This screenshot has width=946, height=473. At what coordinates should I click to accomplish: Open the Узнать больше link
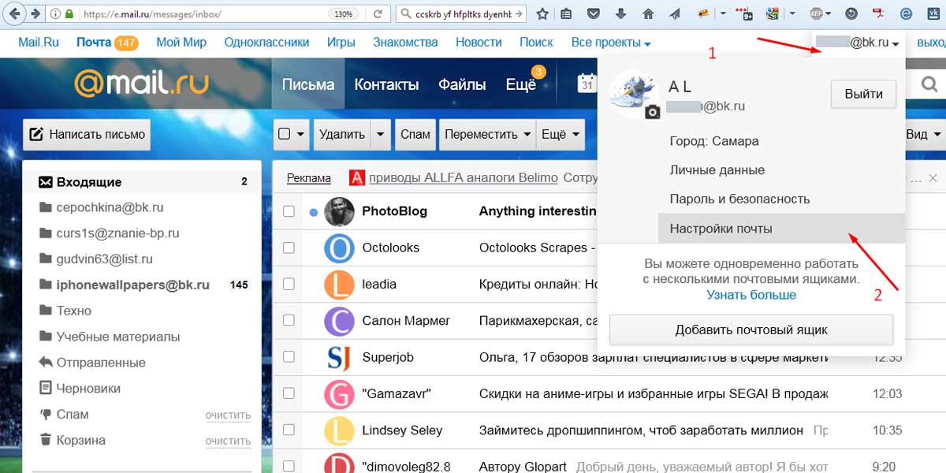pos(751,295)
